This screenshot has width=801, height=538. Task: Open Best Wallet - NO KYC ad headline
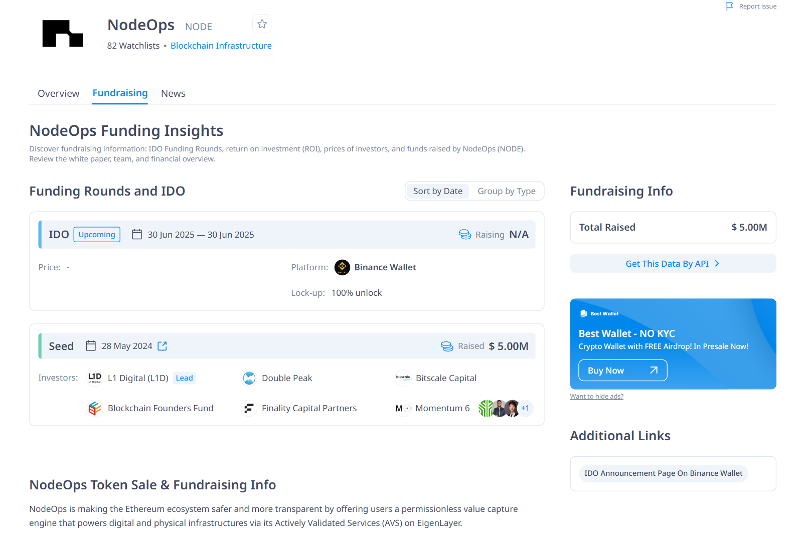pyautogui.click(x=626, y=333)
